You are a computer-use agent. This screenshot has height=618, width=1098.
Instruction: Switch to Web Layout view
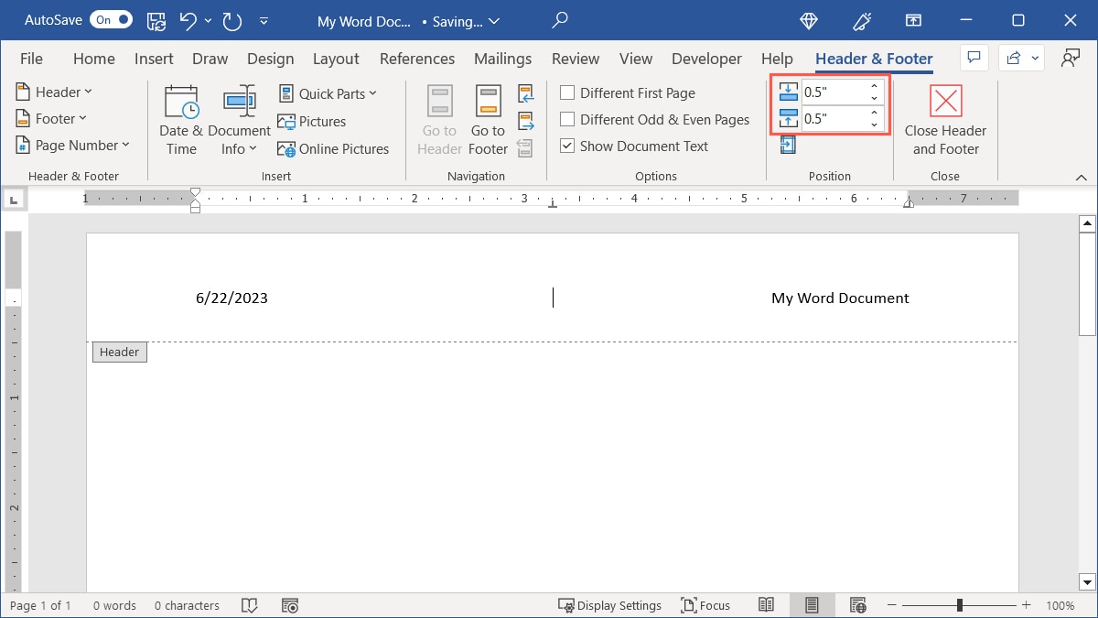coord(857,604)
